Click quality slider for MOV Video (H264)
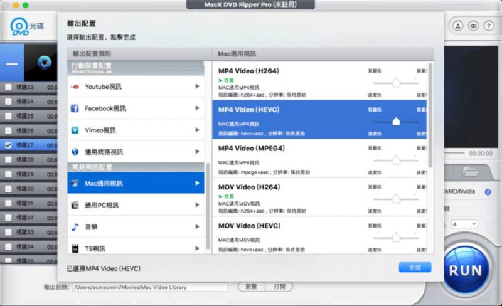 [x=396, y=199]
